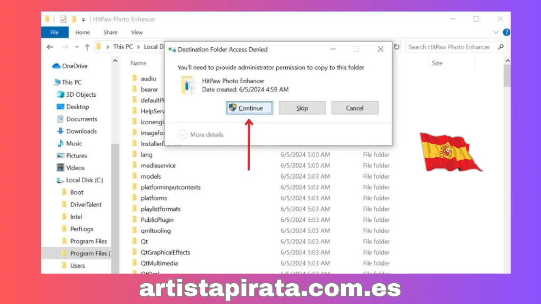The image size is (541, 304).
Task: Click Continue in the Access Denied dialog
Action: (249, 108)
